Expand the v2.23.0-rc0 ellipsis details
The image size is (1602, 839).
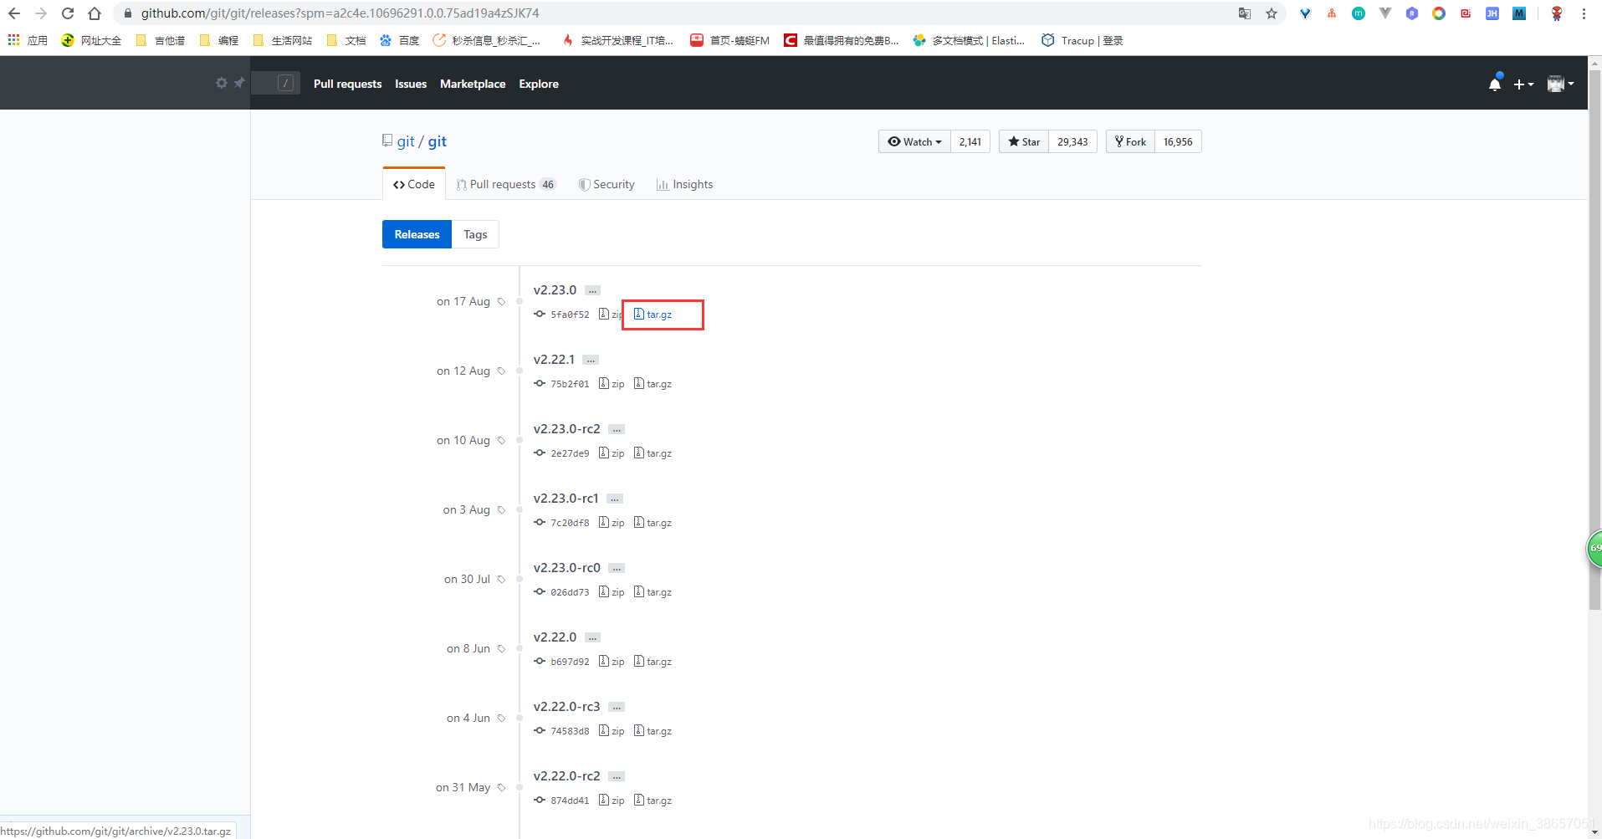(x=617, y=568)
